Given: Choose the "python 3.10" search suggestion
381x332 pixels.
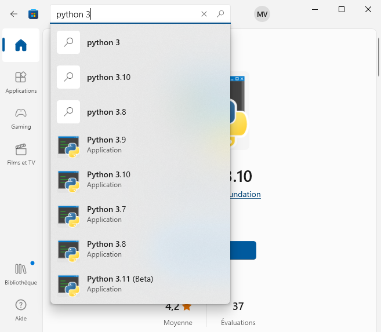Looking at the screenshot, I should click(x=140, y=77).
